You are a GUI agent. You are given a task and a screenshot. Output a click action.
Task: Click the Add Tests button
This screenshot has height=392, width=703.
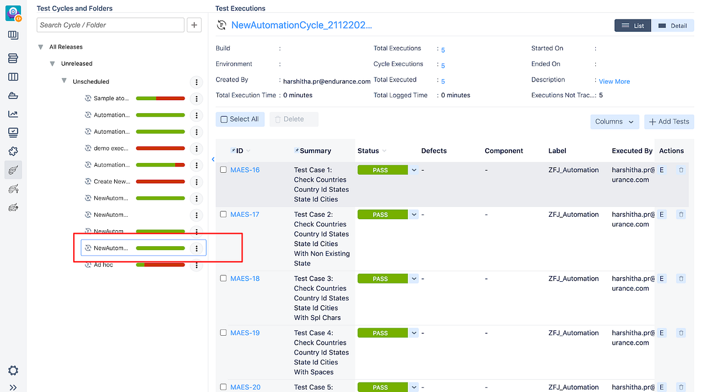tap(668, 121)
